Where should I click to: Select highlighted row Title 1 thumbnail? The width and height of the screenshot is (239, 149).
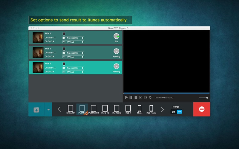(x=38, y=68)
